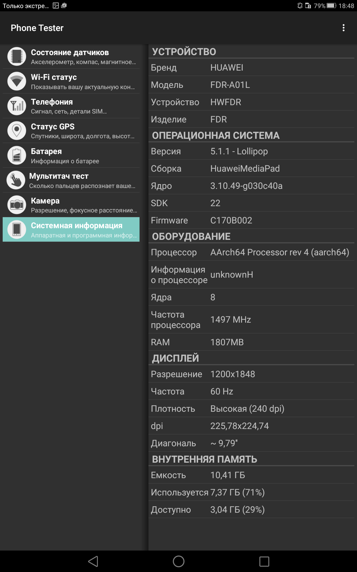Viewport: 357px width, 572px height.
Task: Tap the RAM 1807MB row
Action: pyautogui.click(x=251, y=342)
